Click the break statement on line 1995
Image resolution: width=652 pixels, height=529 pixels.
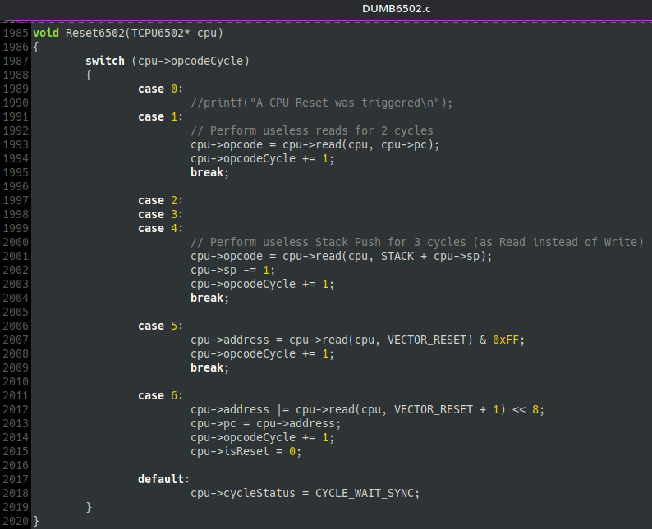point(209,172)
